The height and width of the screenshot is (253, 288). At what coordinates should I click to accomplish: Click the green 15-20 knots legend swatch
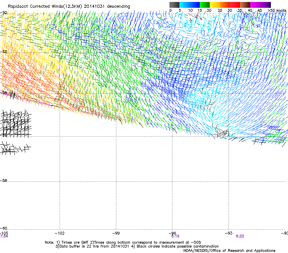205,5
